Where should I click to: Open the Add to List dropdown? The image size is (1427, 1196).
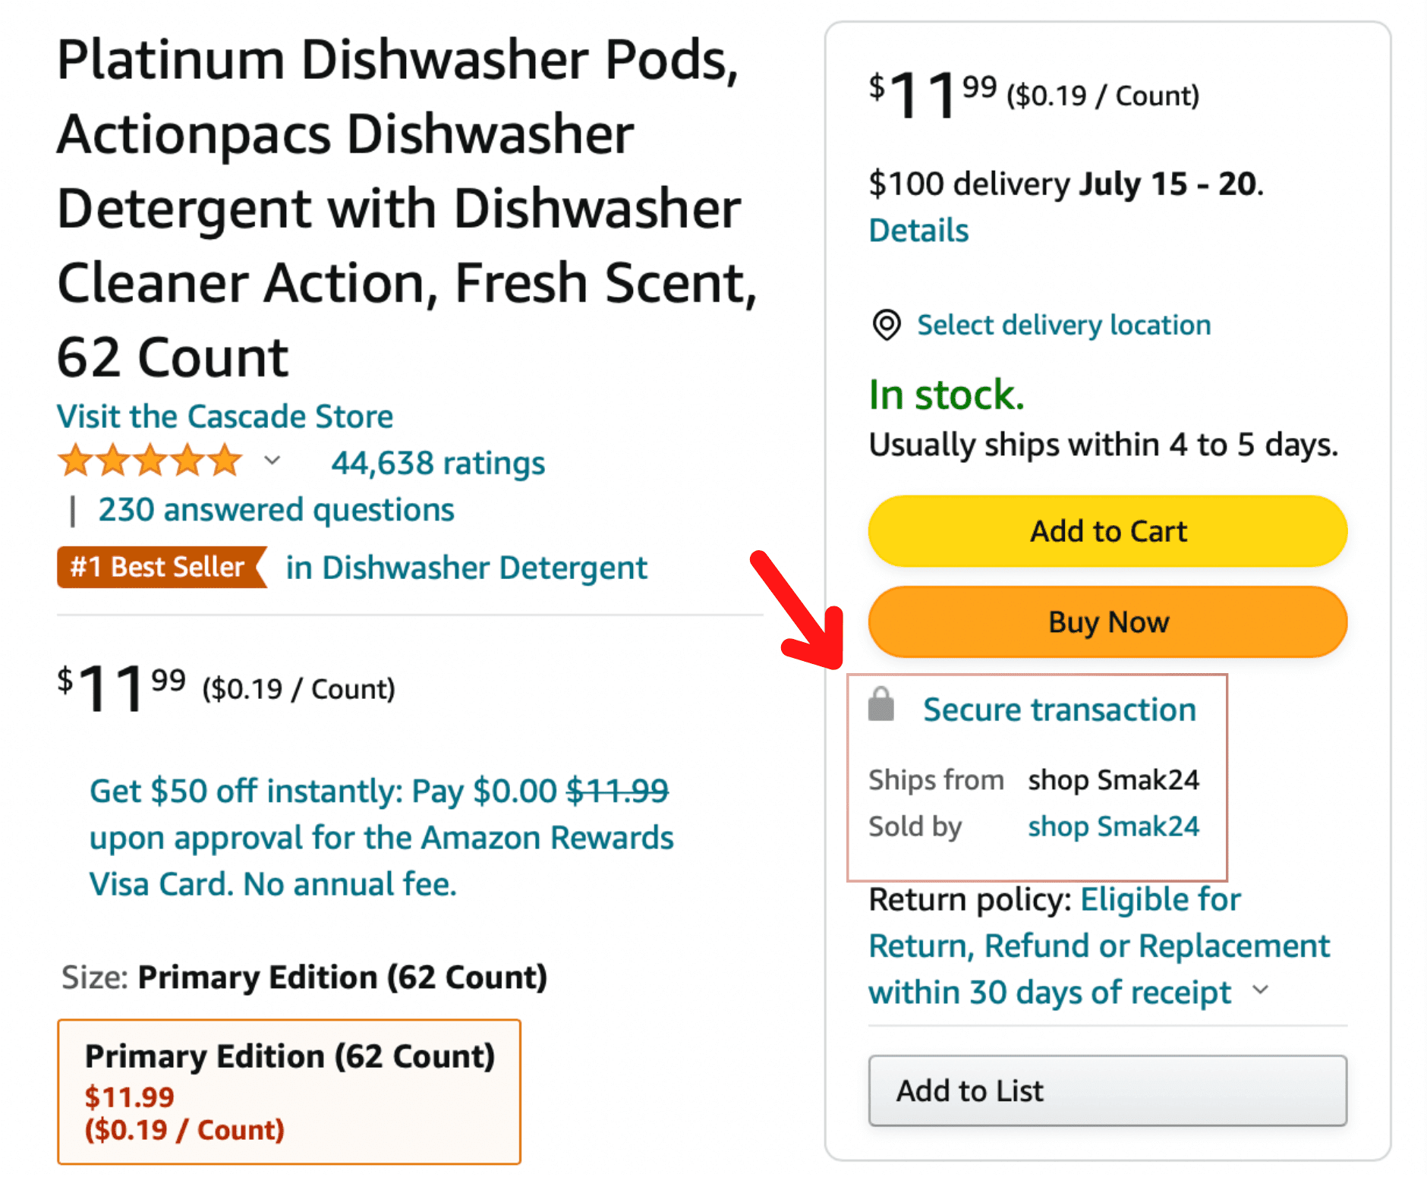pos(1107,1091)
